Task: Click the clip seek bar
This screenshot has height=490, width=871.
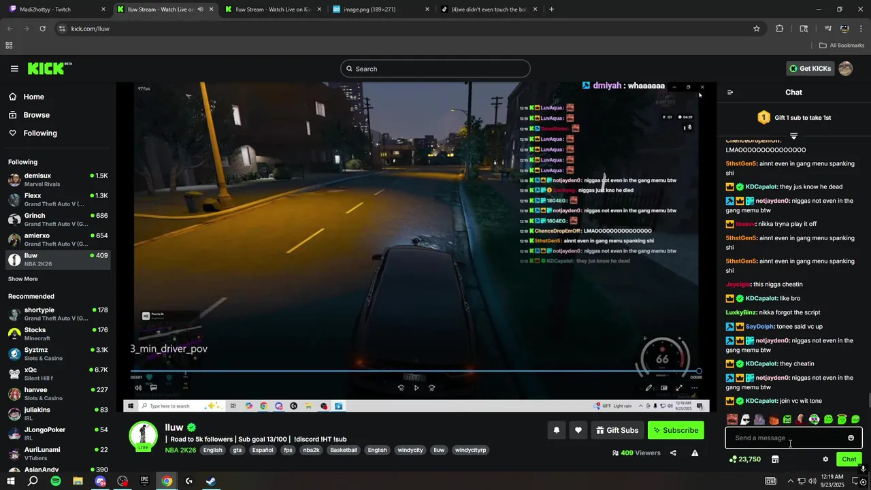Action: pyautogui.click(x=415, y=372)
